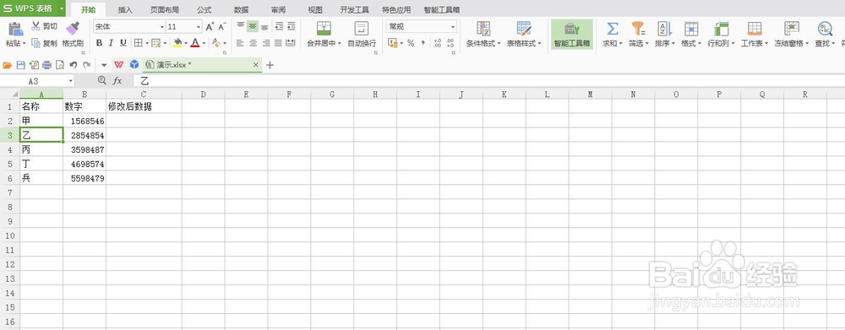Switch to the 视图 (View) tab
This screenshot has width=845, height=330.
pos(315,9)
